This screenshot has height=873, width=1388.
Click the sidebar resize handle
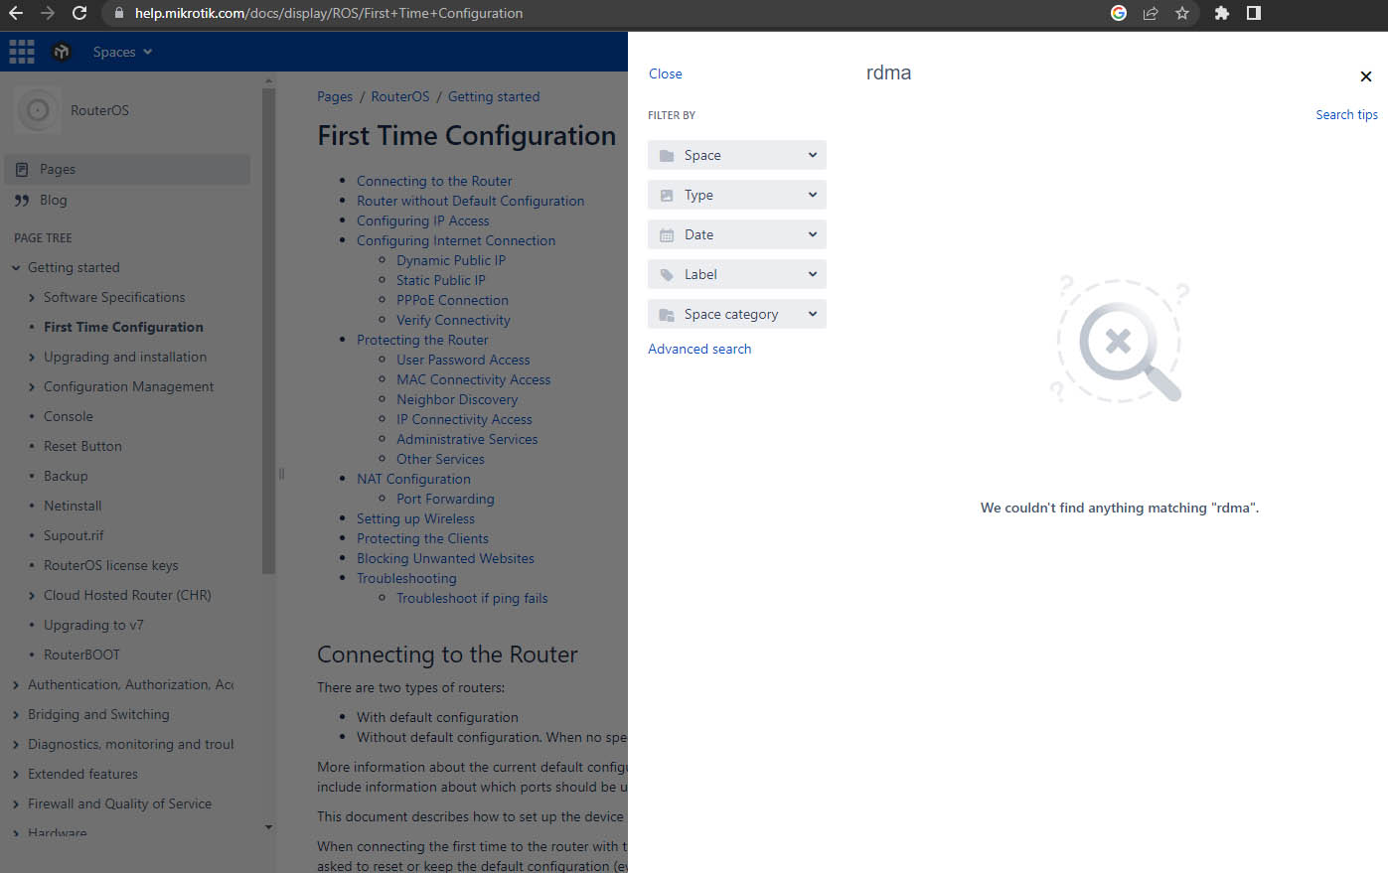pyautogui.click(x=281, y=474)
